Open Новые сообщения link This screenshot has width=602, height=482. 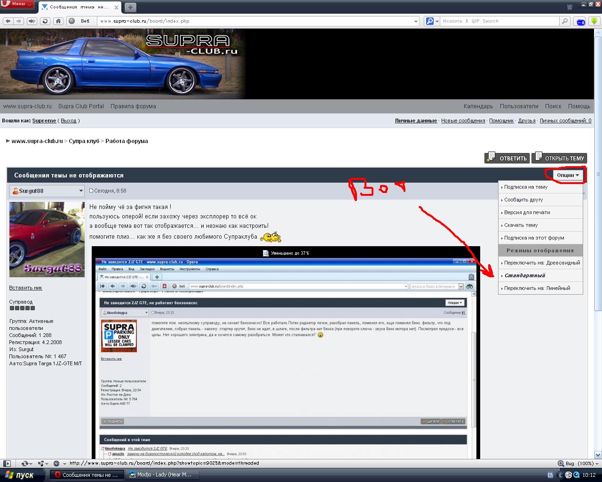[x=463, y=121]
